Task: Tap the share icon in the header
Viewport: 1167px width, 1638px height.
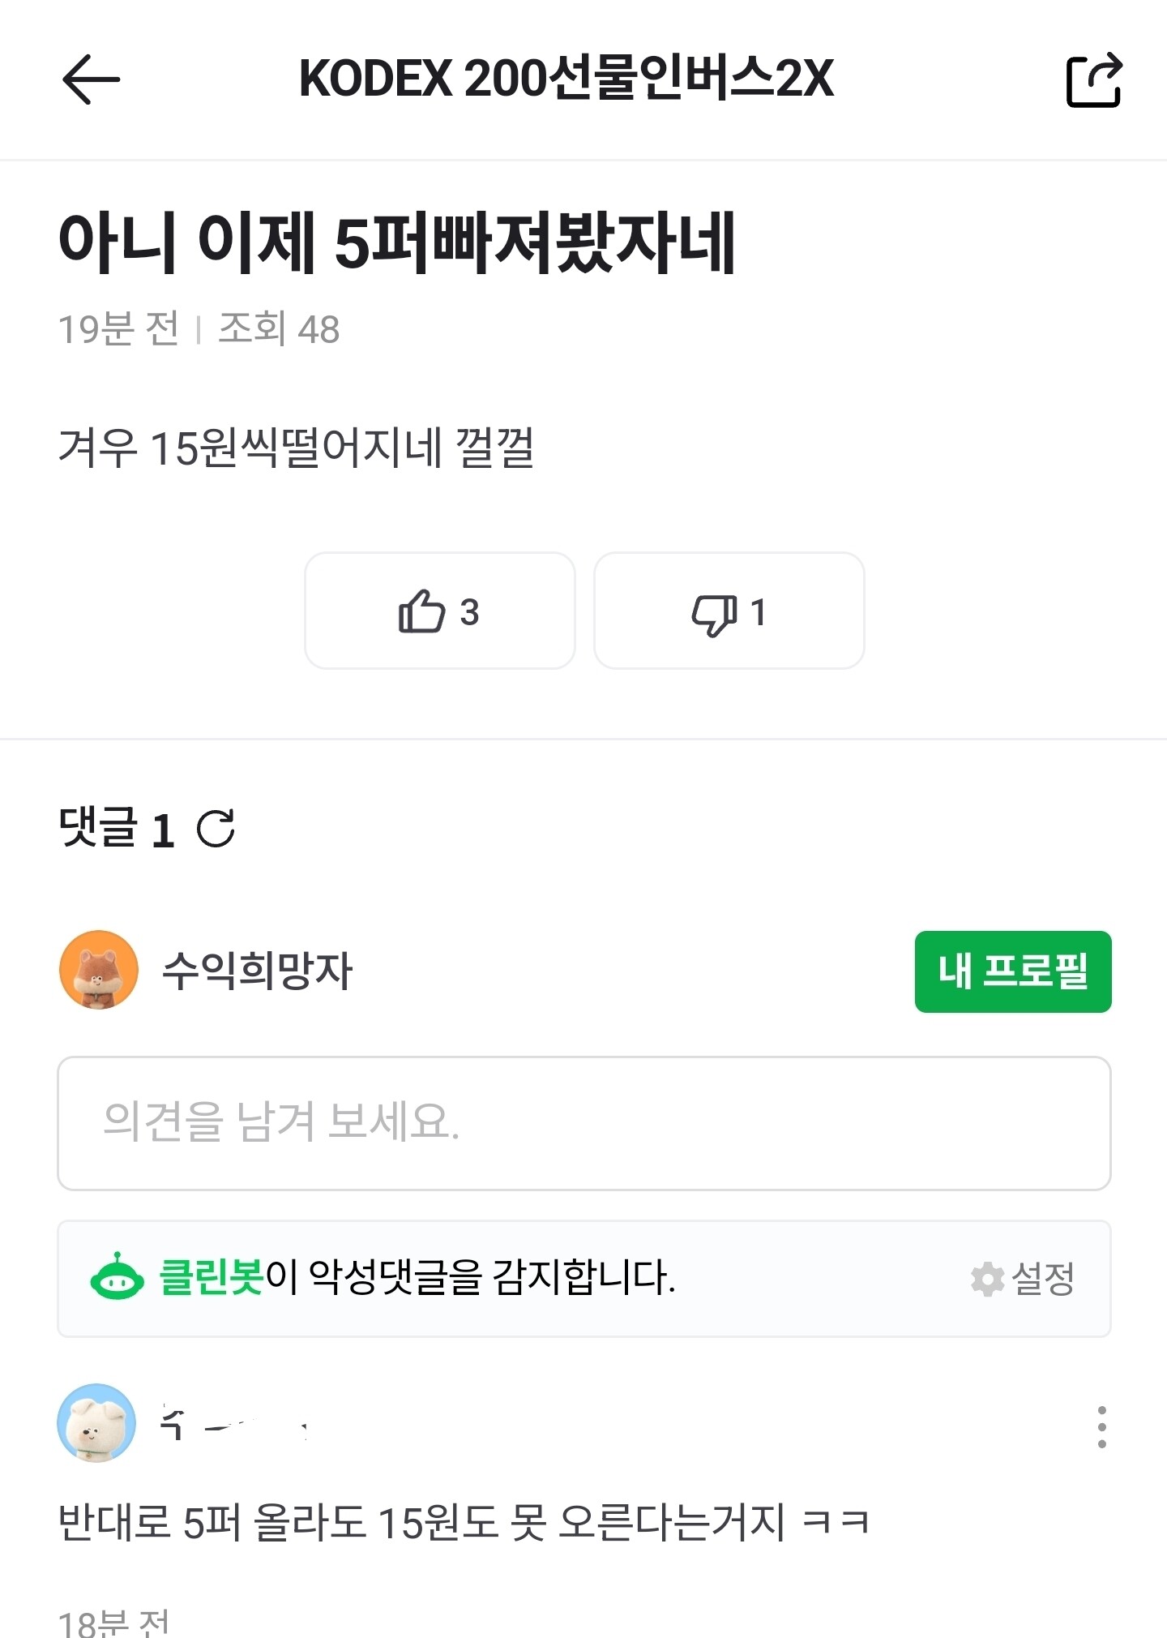Action: click(1093, 79)
